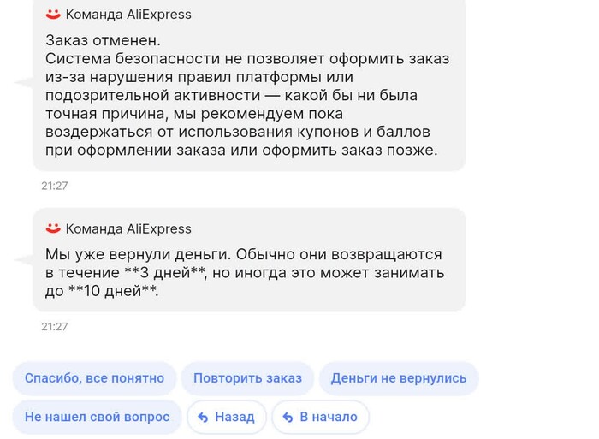
Task: Click the 21:27 timestamp under the refund message
Action: [x=54, y=327]
